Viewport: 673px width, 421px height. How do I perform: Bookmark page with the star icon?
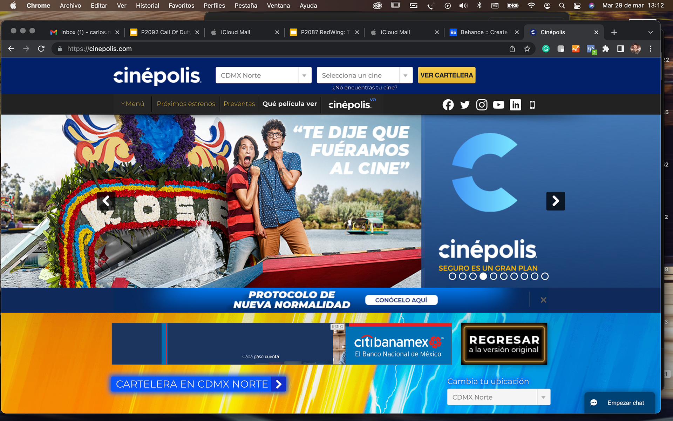tap(527, 49)
